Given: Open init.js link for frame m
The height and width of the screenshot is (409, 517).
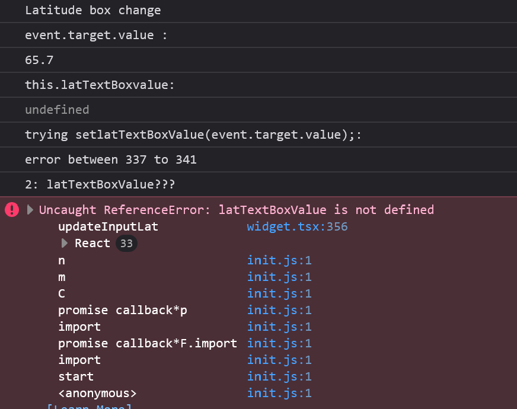Looking at the screenshot, I should (x=279, y=277).
